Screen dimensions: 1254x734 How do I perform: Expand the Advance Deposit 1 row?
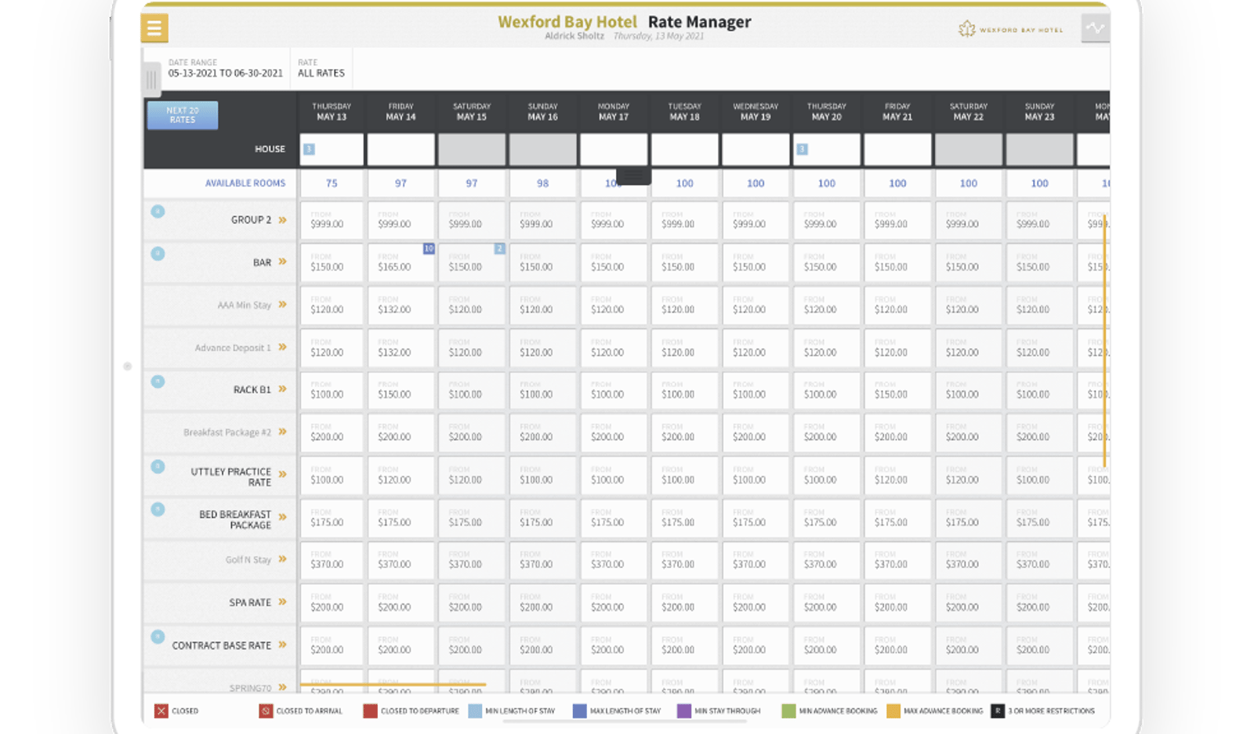point(282,347)
